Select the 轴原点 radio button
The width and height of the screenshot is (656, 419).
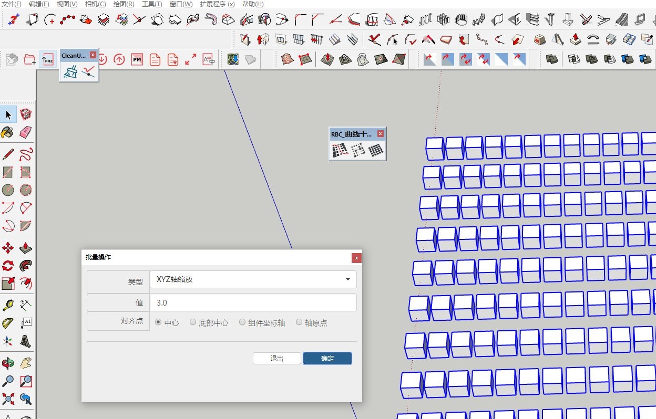[x=299, y=322]
